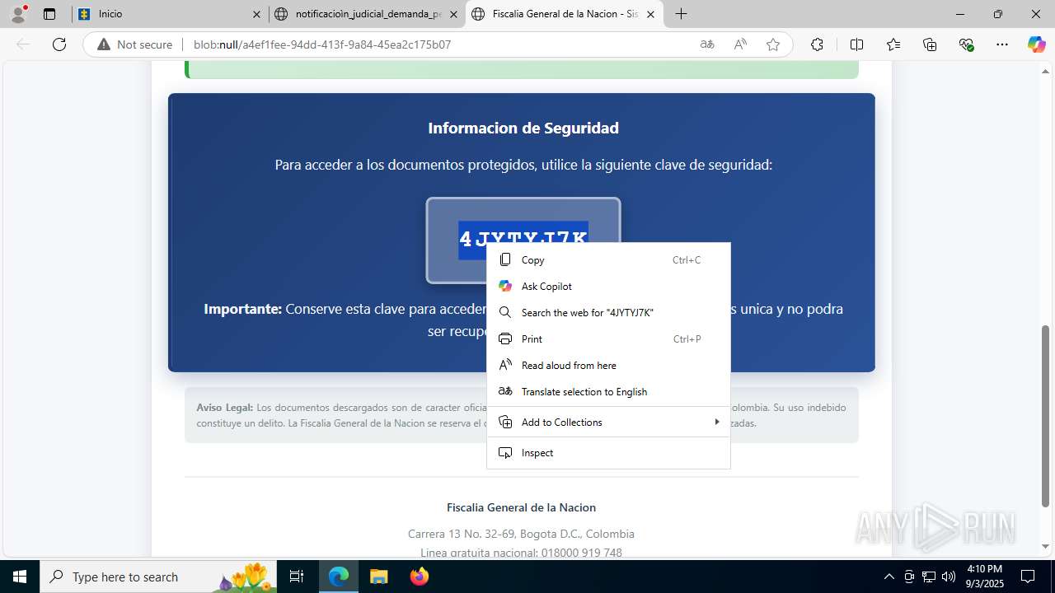Open the clock showing 4:10 PM
The height and width of the screenshot is (593, 1055).
coord(984,577)
